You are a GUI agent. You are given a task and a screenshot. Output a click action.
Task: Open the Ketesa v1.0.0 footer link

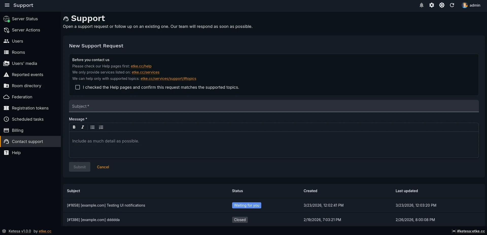[20, 231]
